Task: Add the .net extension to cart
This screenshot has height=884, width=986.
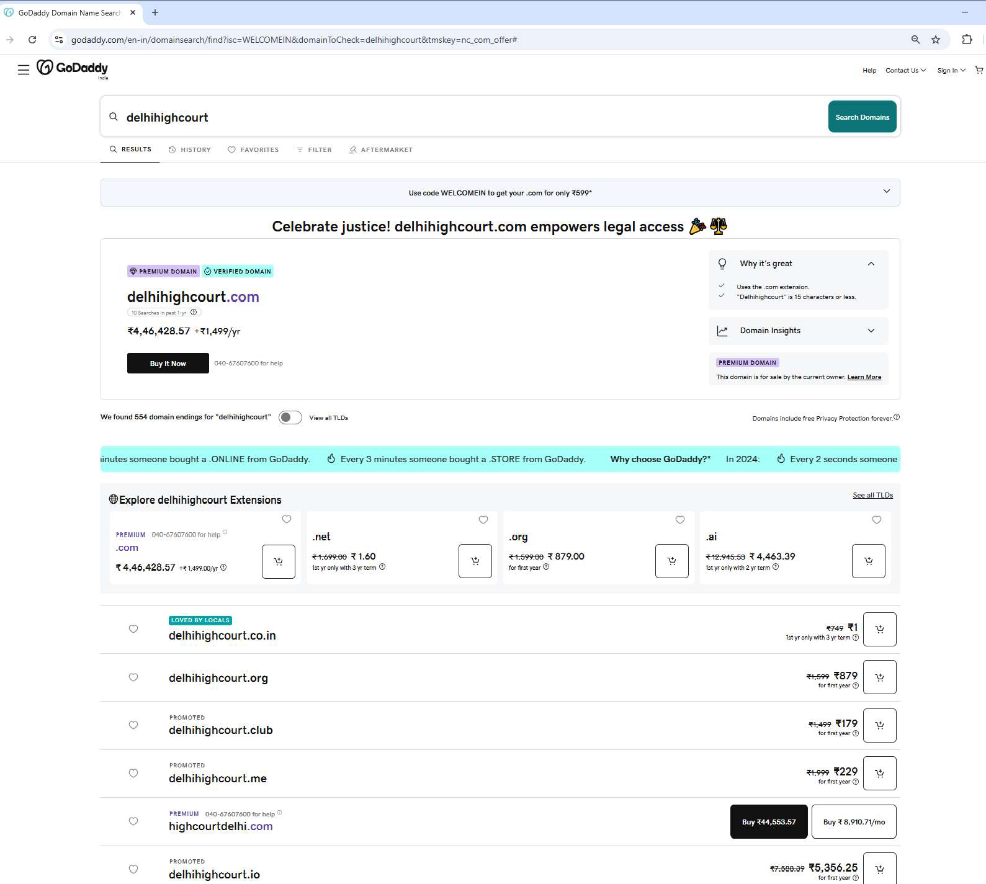Action: (x=475, y=561)
